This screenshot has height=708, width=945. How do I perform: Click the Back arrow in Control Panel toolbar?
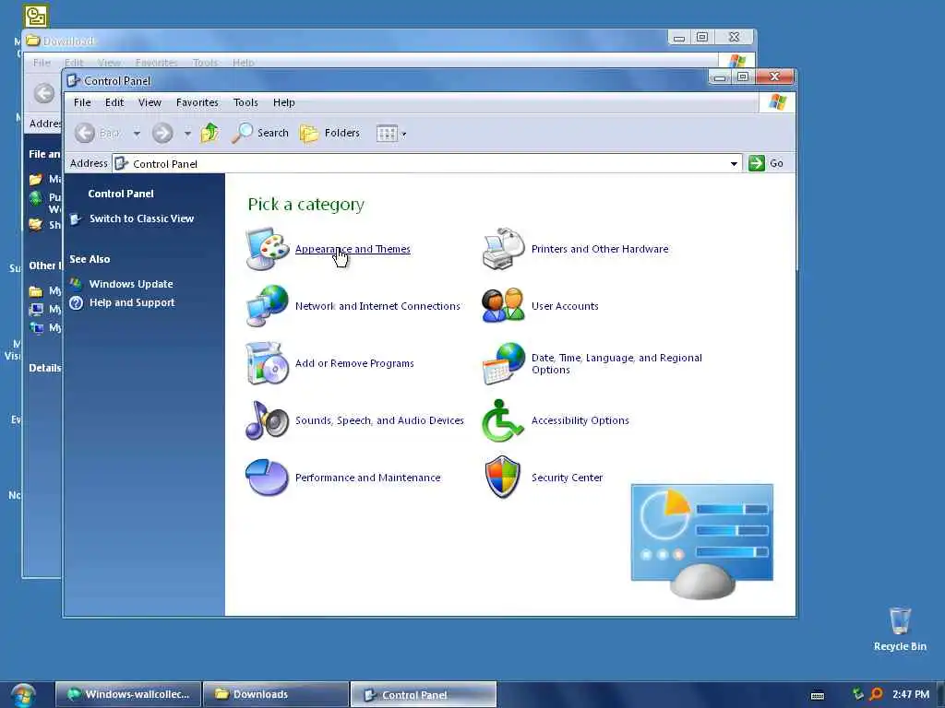coord(85,133)
